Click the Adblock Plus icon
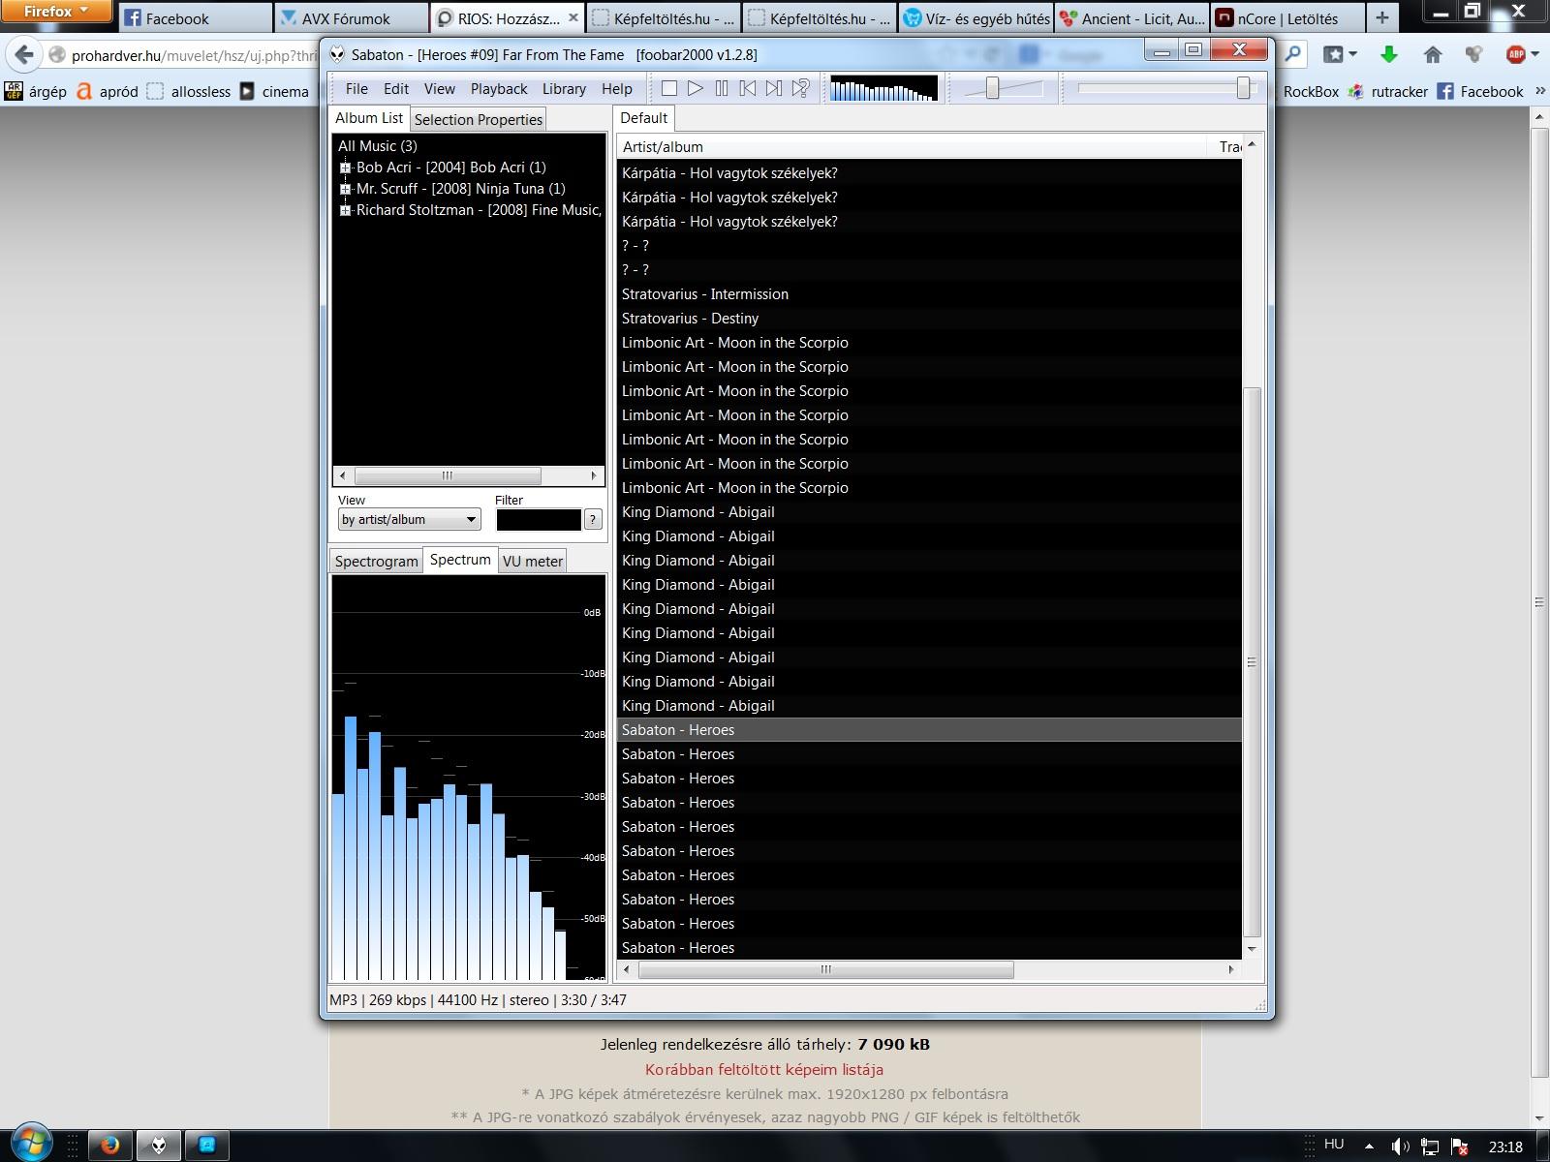 tap(1516, 55)
